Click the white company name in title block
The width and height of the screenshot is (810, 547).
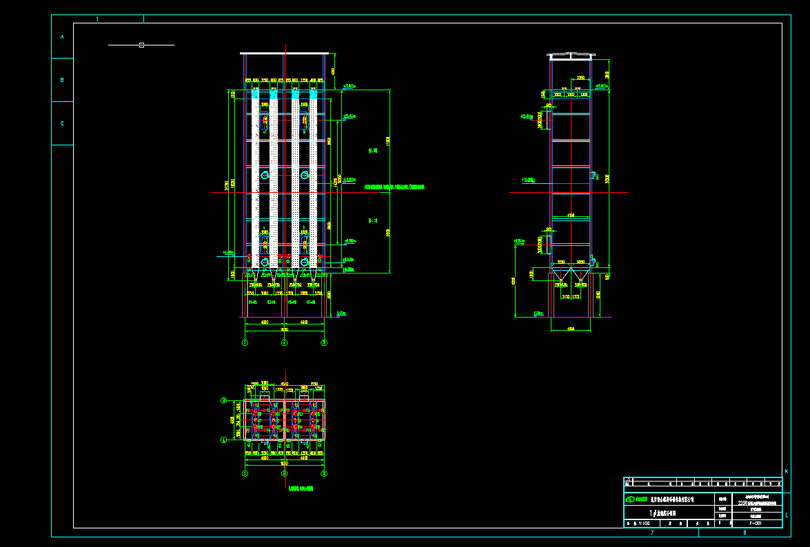pos(672,499)
